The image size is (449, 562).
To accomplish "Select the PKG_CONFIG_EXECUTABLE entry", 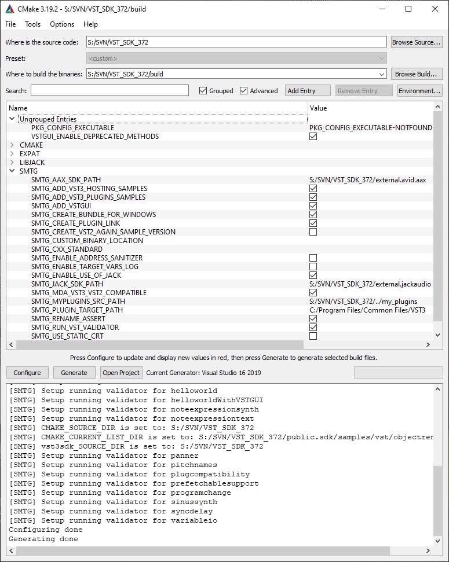I will pyautogui.click(x=72, y=127).
